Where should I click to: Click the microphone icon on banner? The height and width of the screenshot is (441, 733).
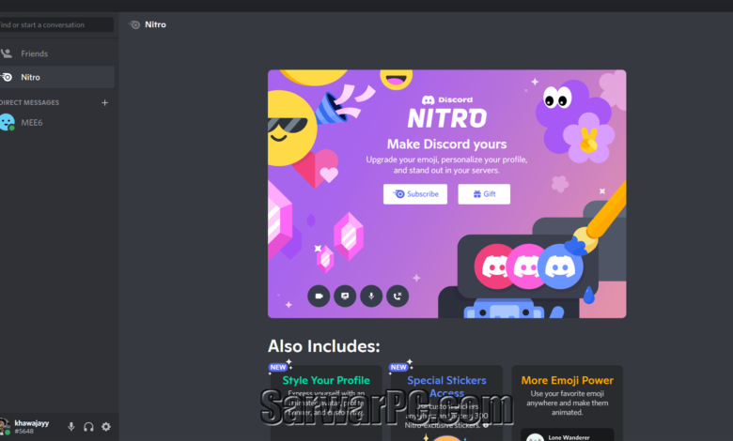pos(371,296)
